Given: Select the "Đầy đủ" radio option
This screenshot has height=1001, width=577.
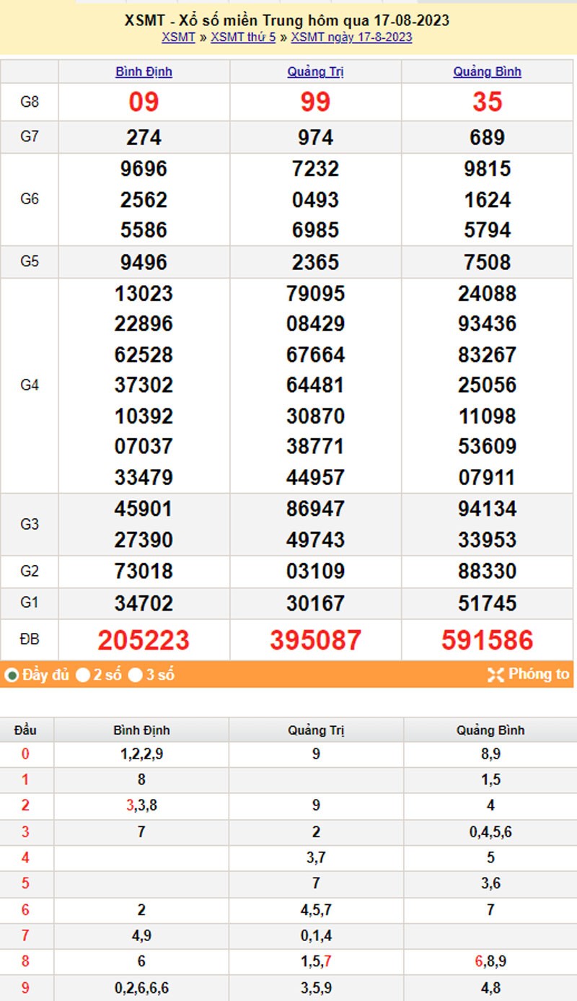Looking at the screenshot, I should click(x=12, y=676).
